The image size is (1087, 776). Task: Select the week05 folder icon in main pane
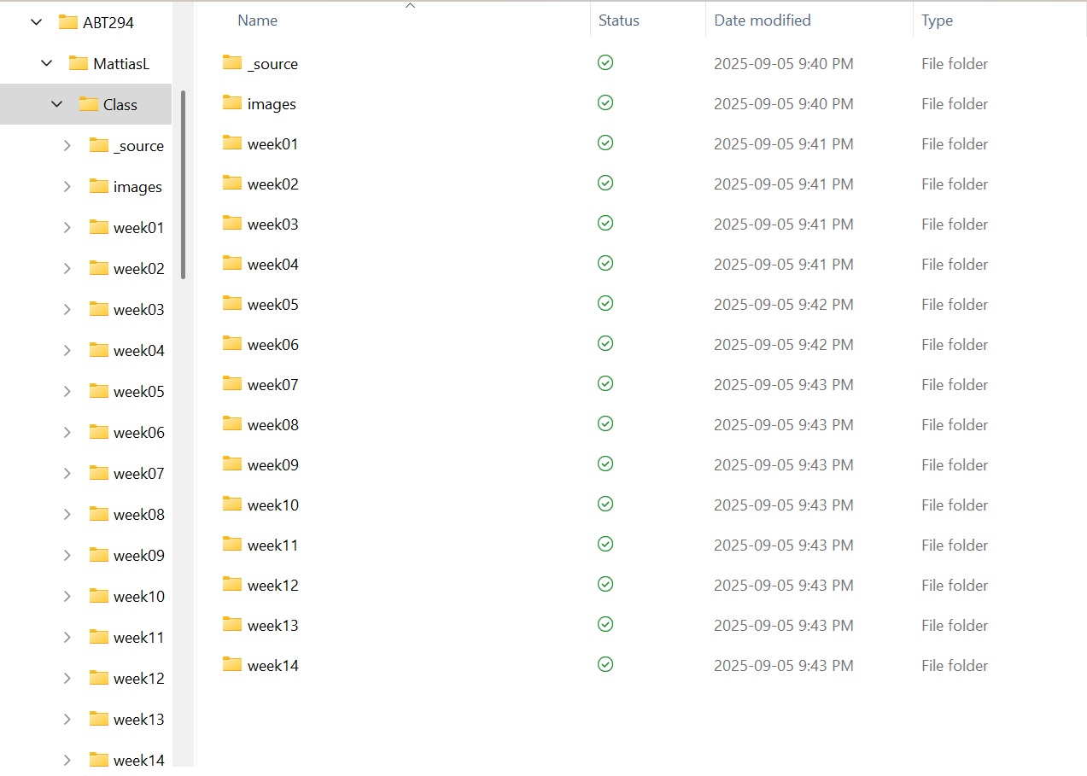(231, 303)
